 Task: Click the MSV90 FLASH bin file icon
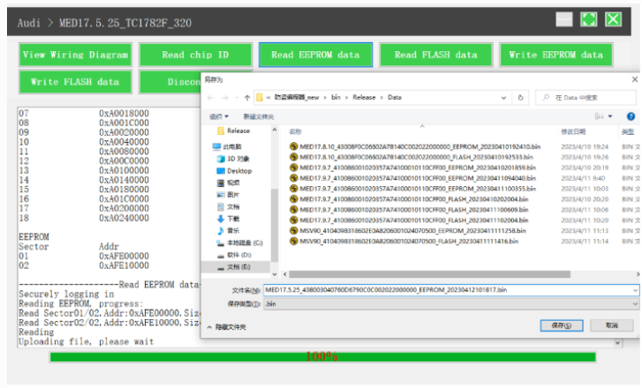(x=293, y=241)
